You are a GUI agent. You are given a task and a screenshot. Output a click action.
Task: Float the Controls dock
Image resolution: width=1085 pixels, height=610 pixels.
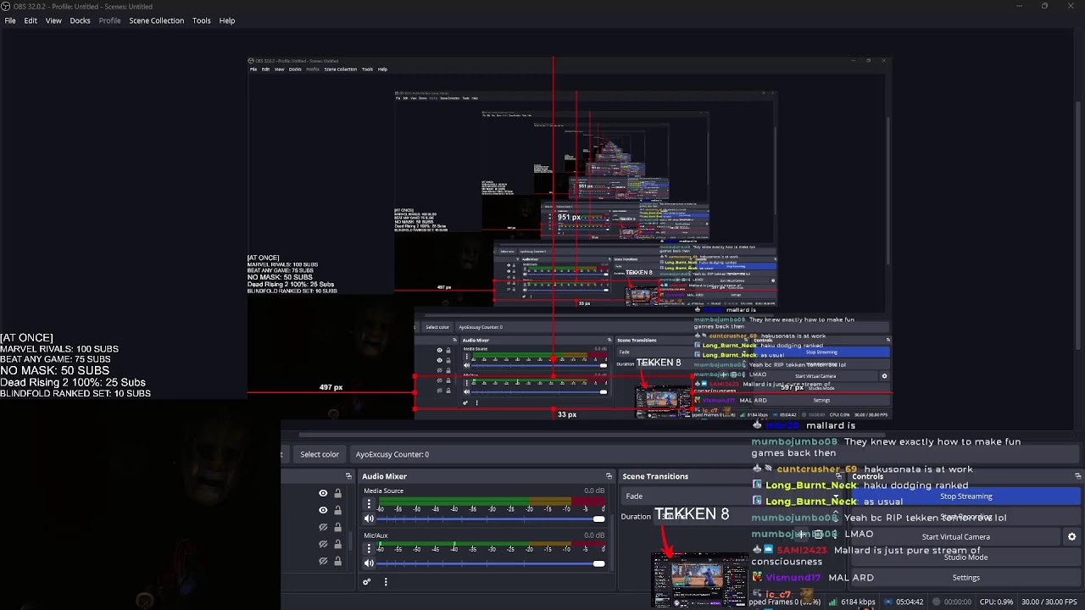point(1077,476)
